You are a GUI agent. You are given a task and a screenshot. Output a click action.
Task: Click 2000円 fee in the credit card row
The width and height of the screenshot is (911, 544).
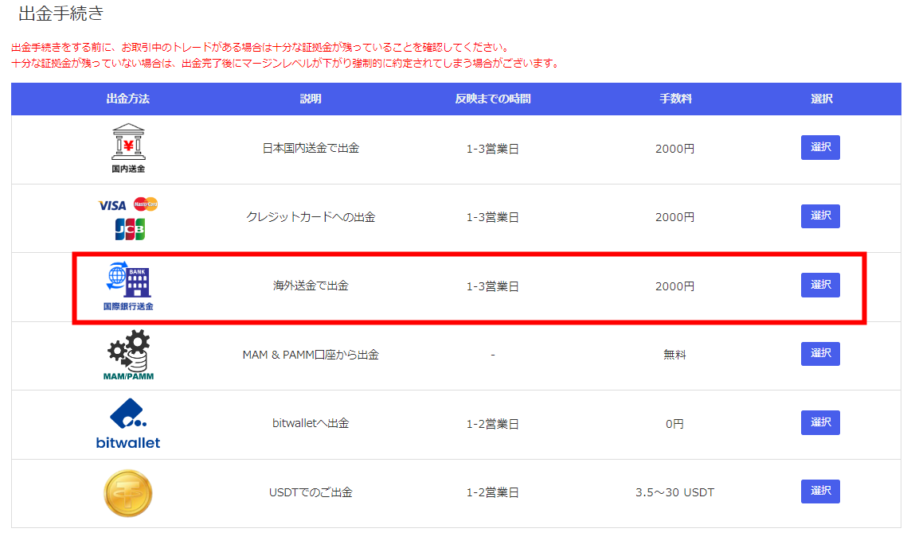point(675,217)
